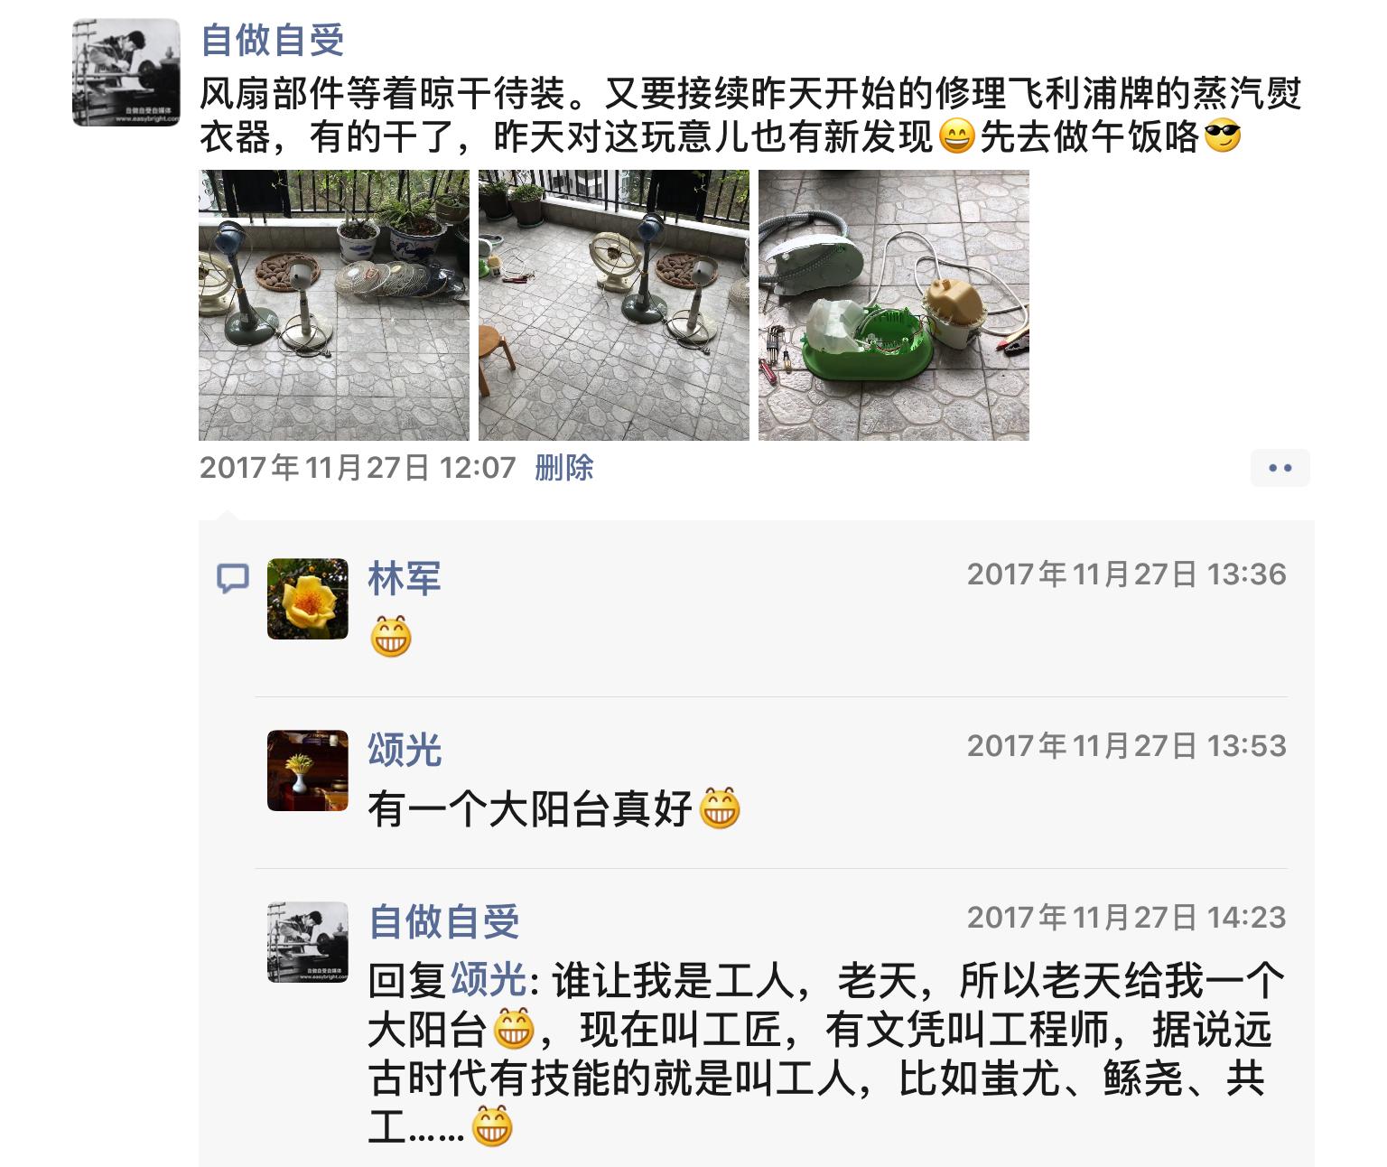Open 颂光's vase avatar
The height and width of the screenshot is (1167, 1387).
click(x=308, y=770)
